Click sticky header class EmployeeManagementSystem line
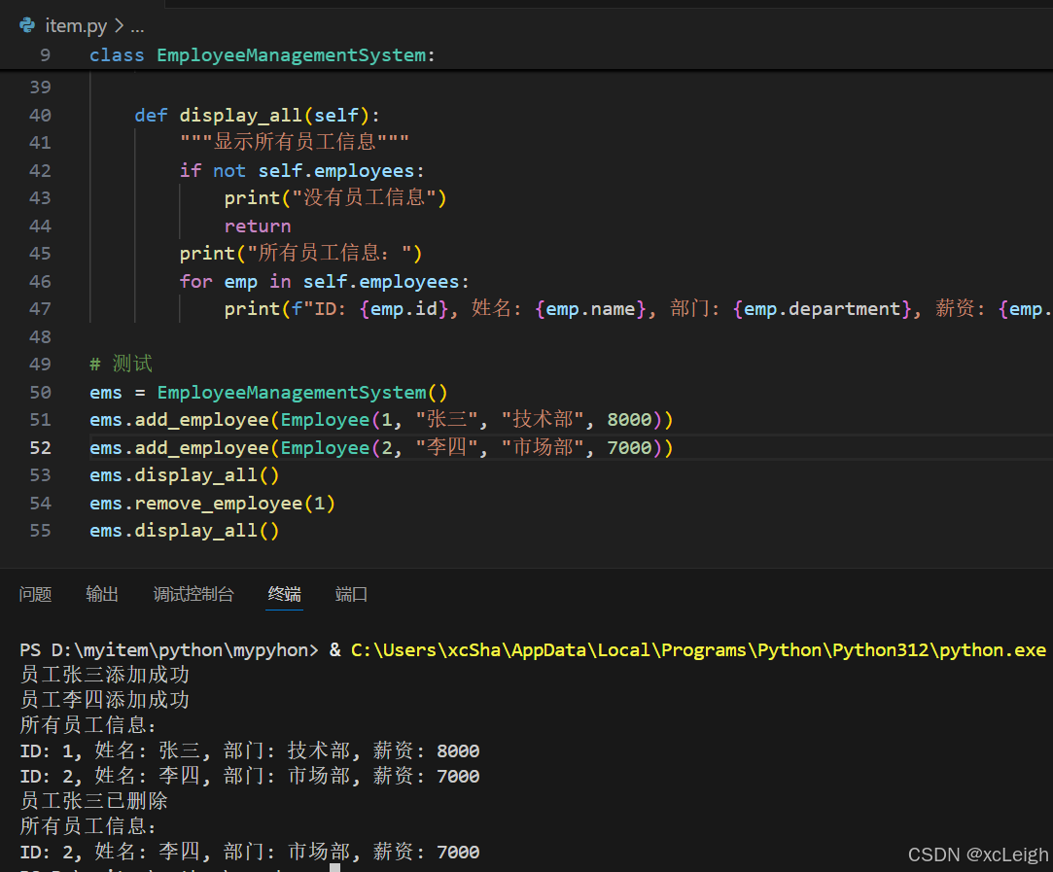The height and width of the screenshot is (872, 1053). point(263,55)
